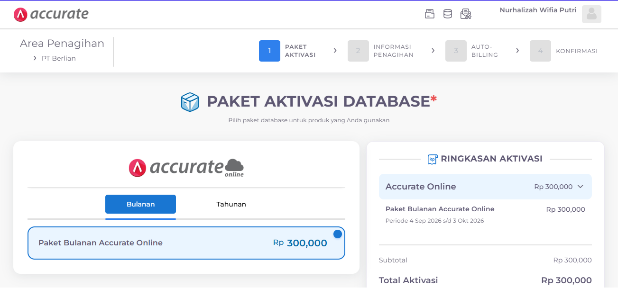618x297 pixels.
Task: Click the Rp receipt icon in Ringkasan Aktivasi
Action: (x=432, y=159)
